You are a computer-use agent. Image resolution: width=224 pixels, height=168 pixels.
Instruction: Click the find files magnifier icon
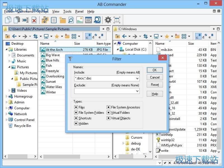[x=71, y=20]
